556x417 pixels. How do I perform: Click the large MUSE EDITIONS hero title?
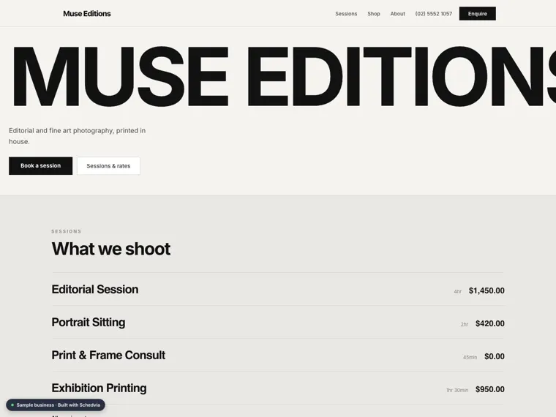click(x=284, y=76)
